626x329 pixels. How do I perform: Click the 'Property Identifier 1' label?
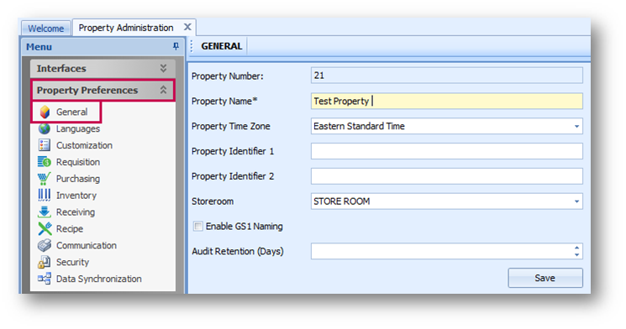[233, 152]
